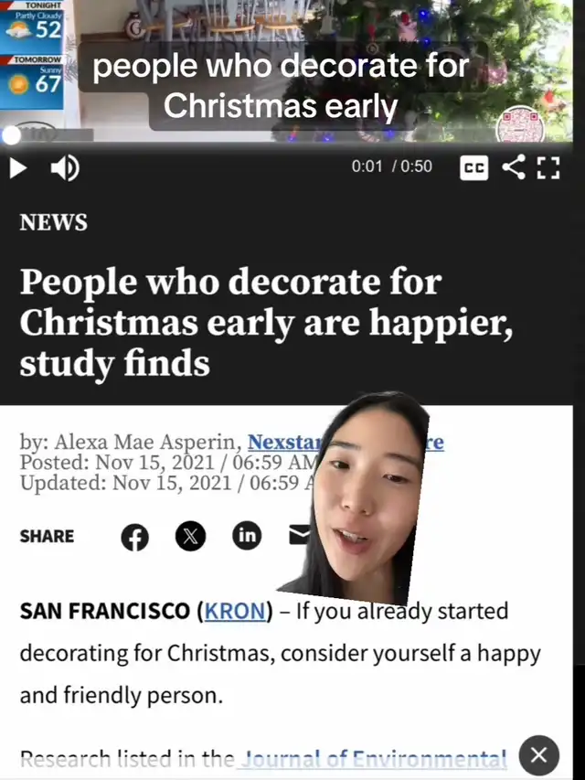Click the presenter's picture-in-picture overlay
Image resolution: width=585 pixels, height=780 pixels.
click(x=354, y=498)
